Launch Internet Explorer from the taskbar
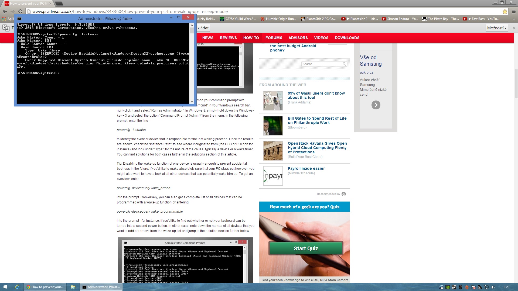 point(17,287)
